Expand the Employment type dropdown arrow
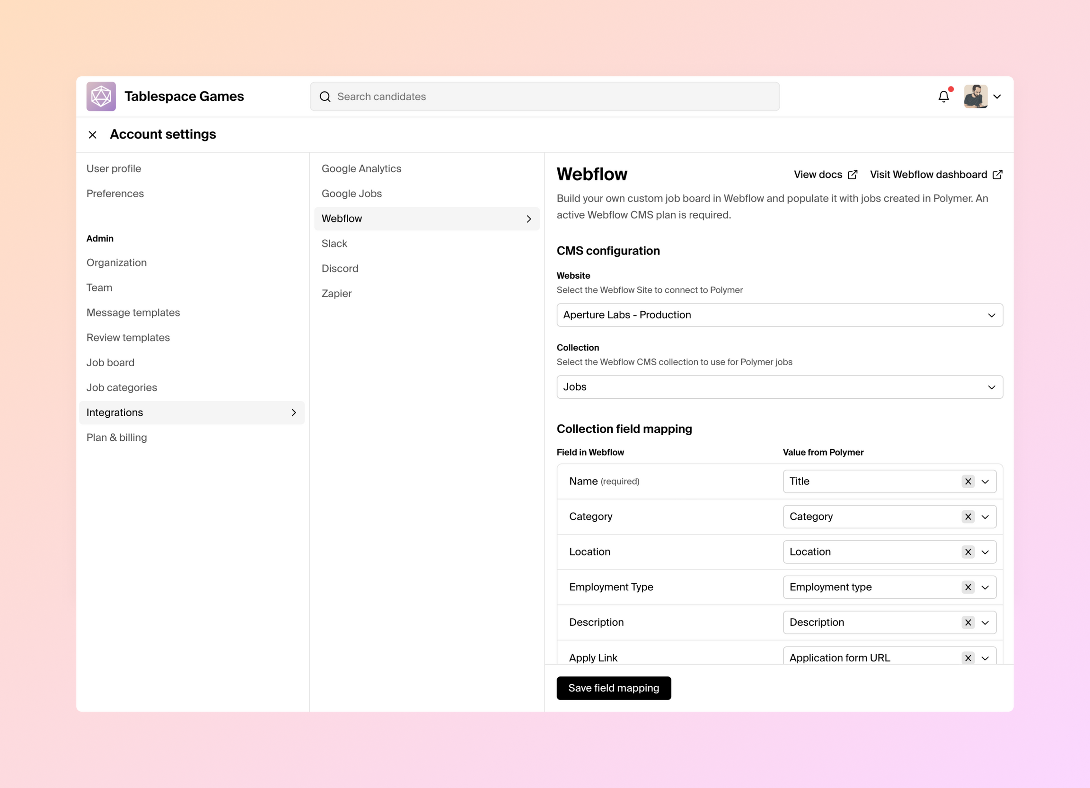Image resolution: width=1090 pixels, height=788 pixels. pos(985,587)
